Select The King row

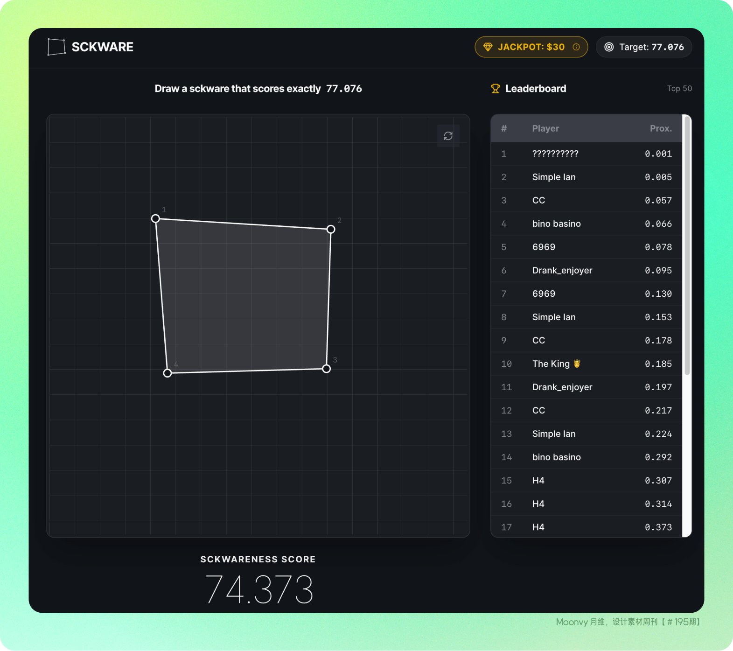[x=586, y=364]
